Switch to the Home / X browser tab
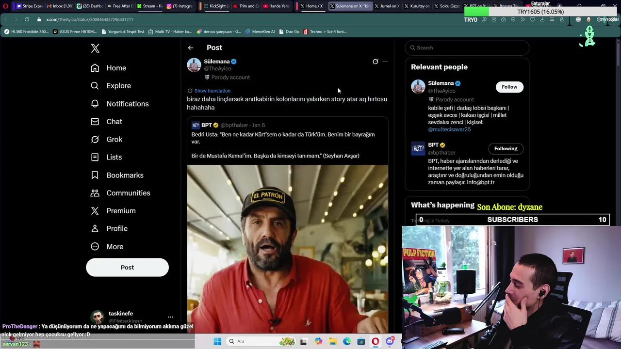The image size is (621, 349). click(x=311, y=6)
